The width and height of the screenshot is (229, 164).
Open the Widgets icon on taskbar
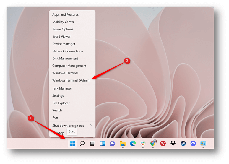tap(103, 143)
